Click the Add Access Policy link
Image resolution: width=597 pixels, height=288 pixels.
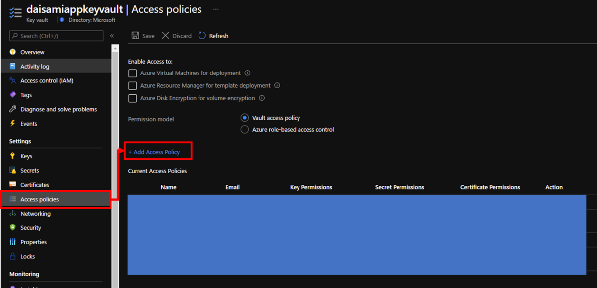tap(154, 152)
